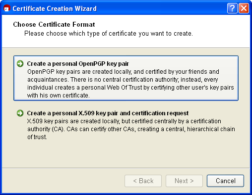Viewport: 252px width, 195px height.
Task: Click the "Choose Certificate Format" page heading
Action: (x=54, y=24)
